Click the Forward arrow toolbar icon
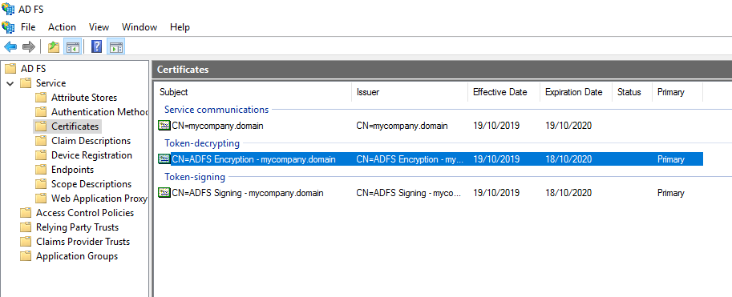 point(29,46)
